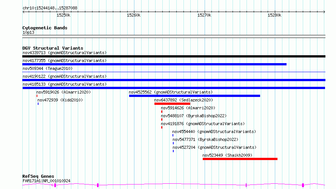The width and height of the screenshot is (336, 189).
Task: Click the RefSeq Genes track title
Action: pyautogui.click(x=38, y=176)
